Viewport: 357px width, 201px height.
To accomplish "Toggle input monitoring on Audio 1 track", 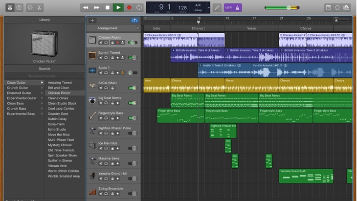I will pyautogui.click(x=123, y=73).
